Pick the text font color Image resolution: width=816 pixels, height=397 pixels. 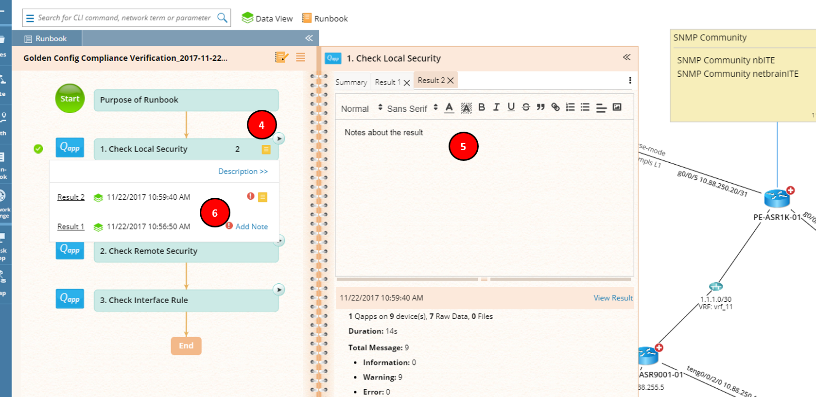coord(450,108)
